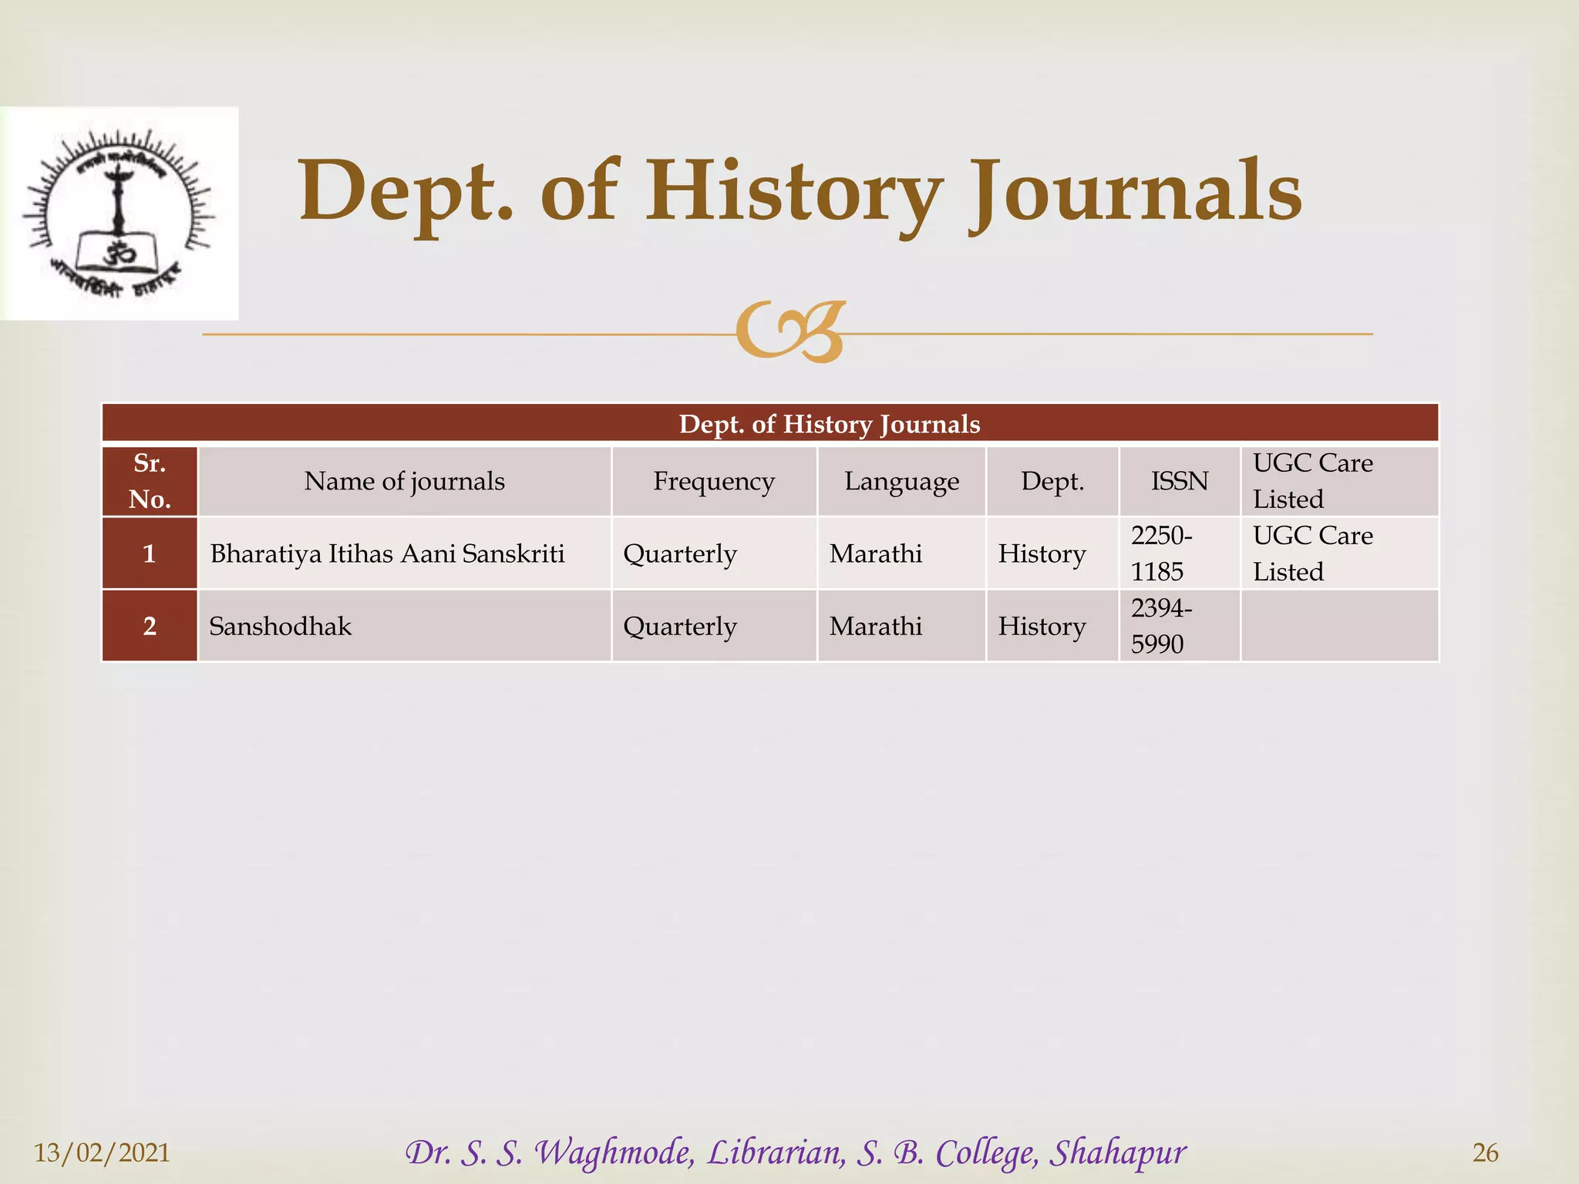Image resolution: width=1579 pixels, height=1184 pixels.
Task: Click the 'Sanshodhak' journal name cell
Action: pyautogui.click(x=281, y=626)
